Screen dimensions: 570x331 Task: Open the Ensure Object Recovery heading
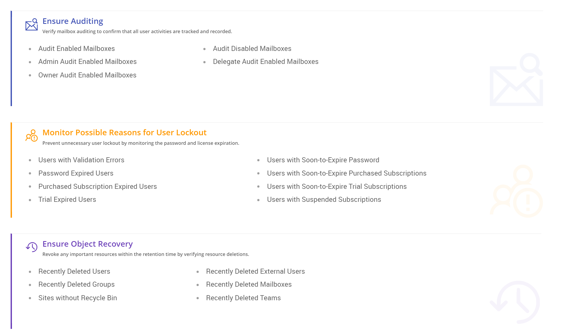pos(88,244)
